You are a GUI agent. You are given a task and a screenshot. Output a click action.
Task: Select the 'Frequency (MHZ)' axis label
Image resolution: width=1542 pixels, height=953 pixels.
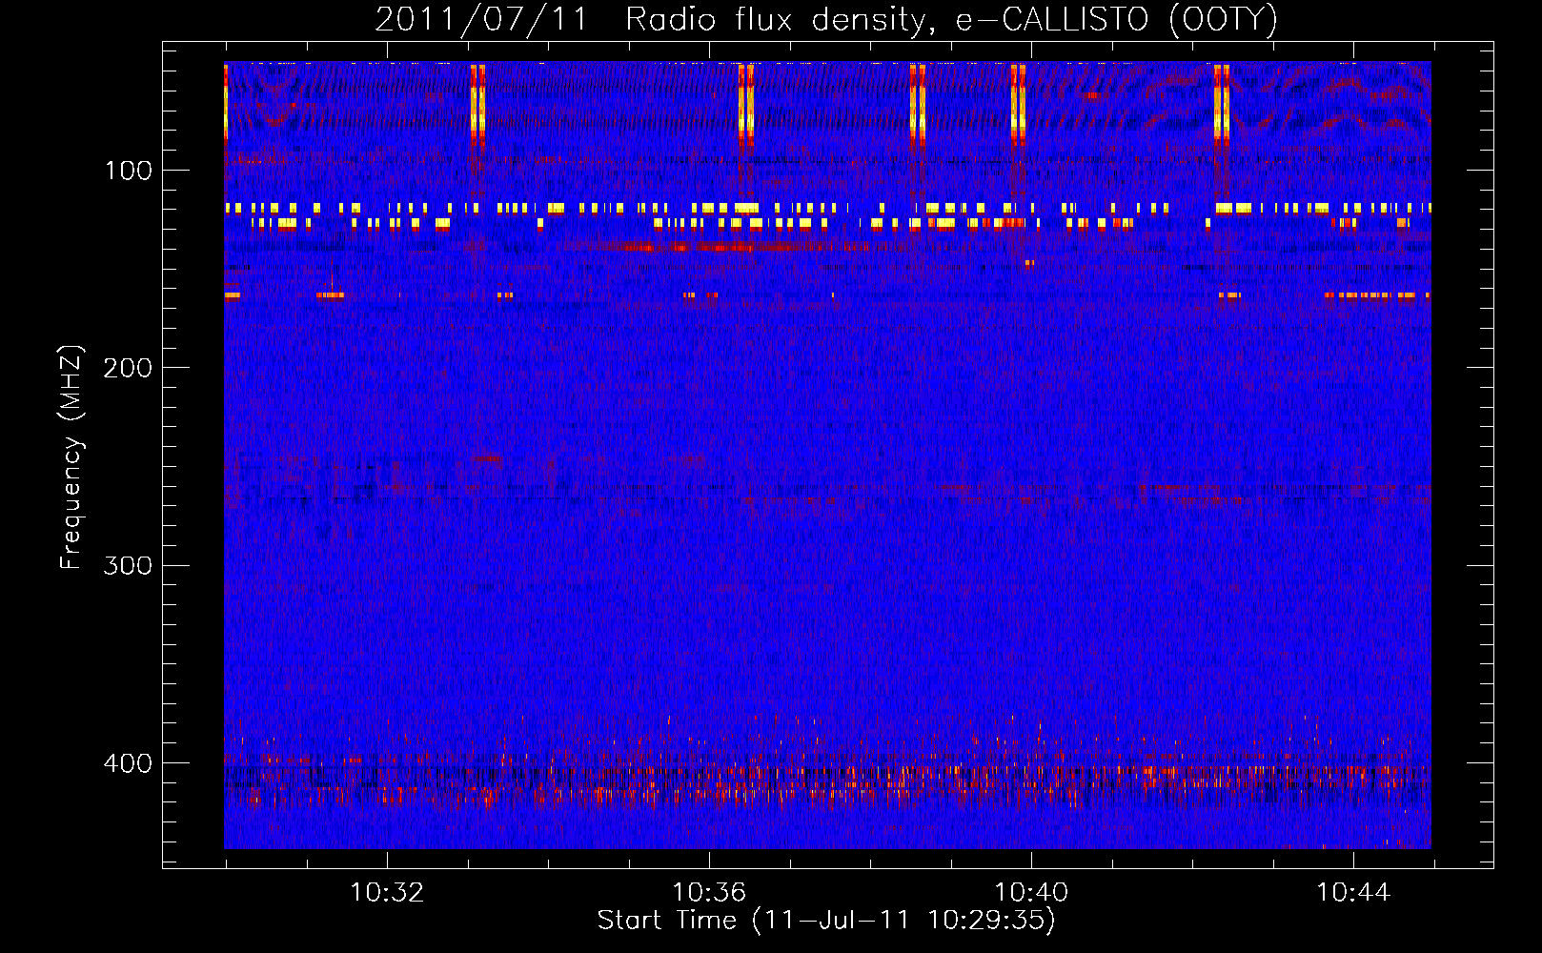tap(71, 456)
